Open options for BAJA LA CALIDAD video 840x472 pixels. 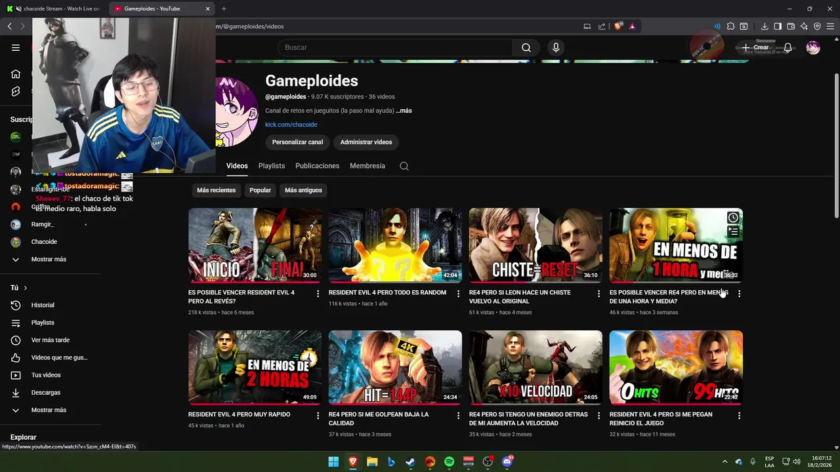click(458, 416)
